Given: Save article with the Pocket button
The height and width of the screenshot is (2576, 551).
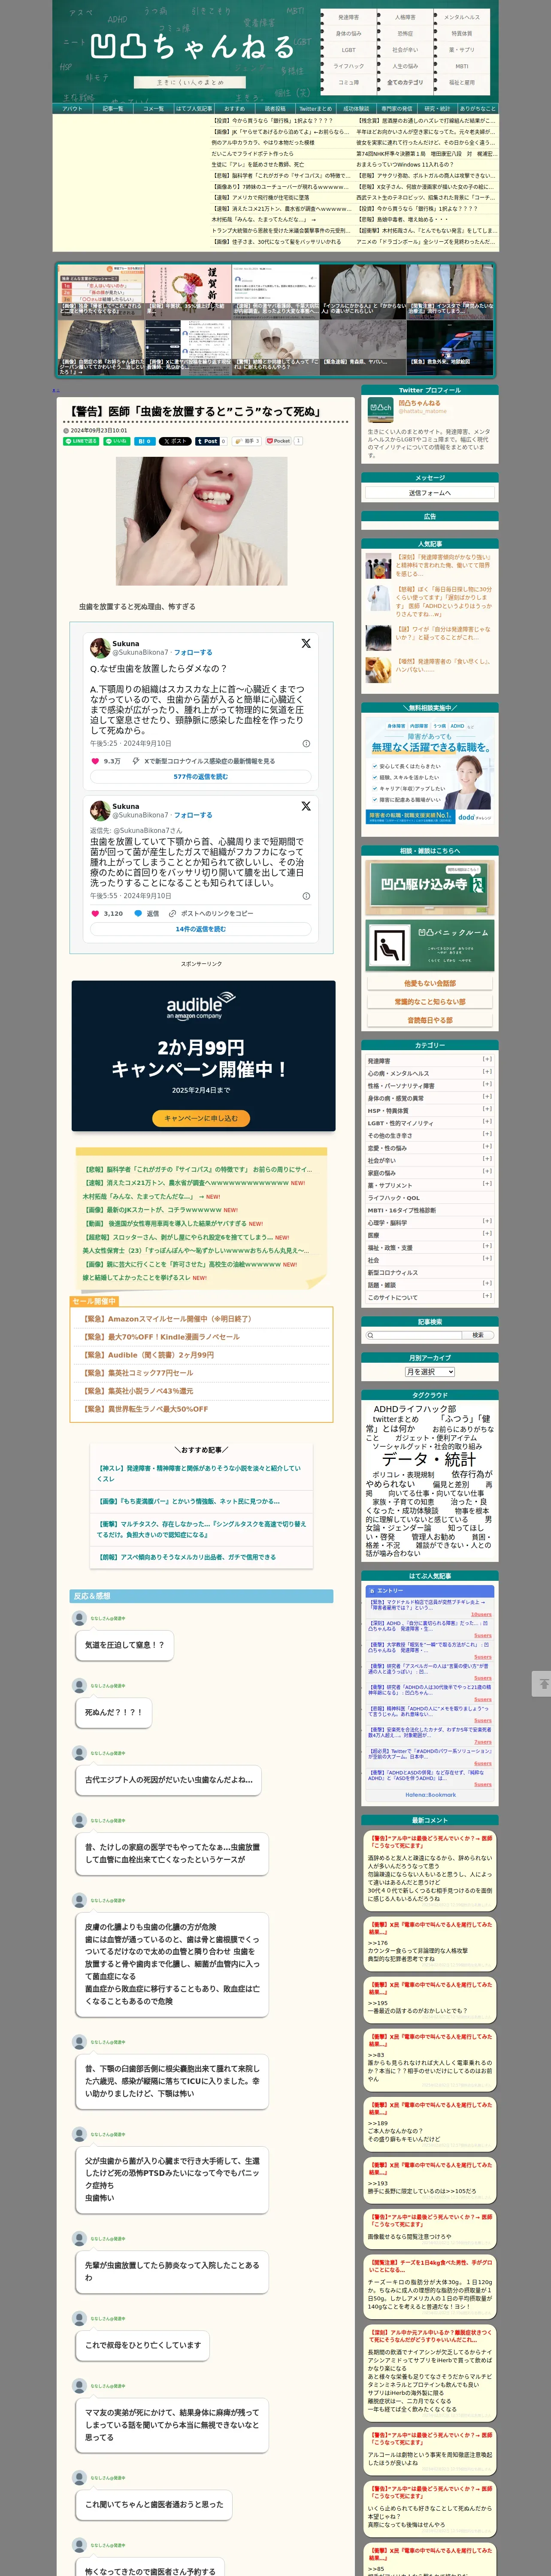Looking at the screenshot, I should coord(278,440).
